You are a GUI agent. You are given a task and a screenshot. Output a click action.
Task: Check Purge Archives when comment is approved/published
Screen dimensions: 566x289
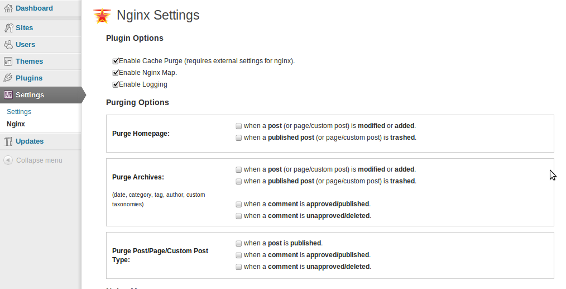238,205
